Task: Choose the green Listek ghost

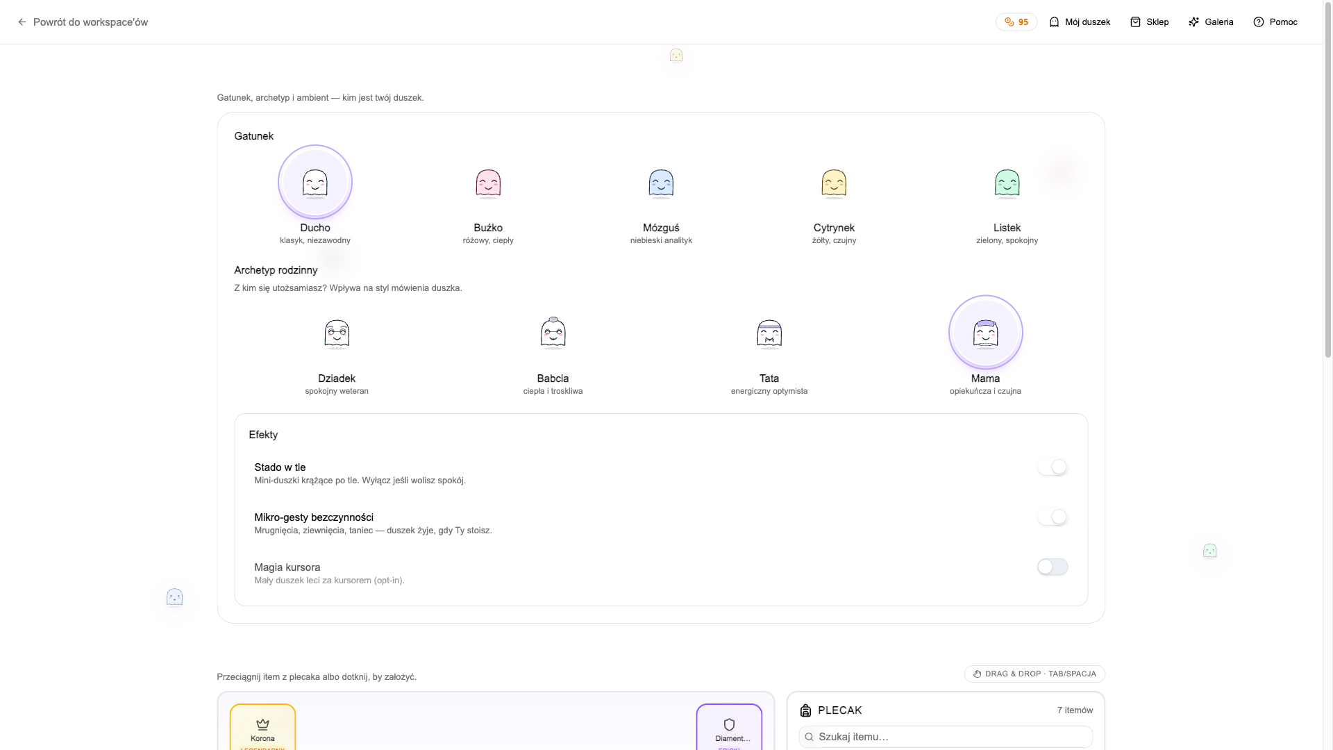Action: 1007,183
